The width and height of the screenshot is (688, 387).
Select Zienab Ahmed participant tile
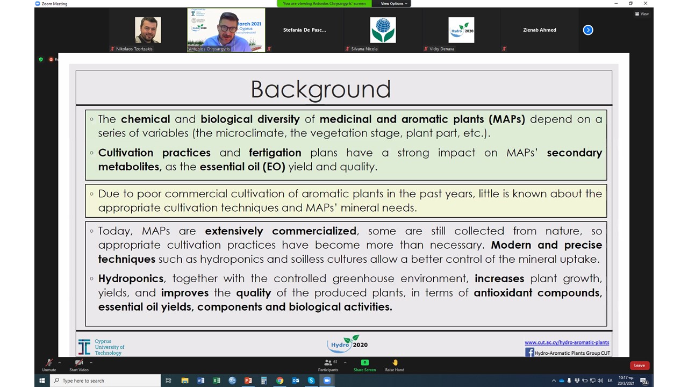tap(539, 30)
